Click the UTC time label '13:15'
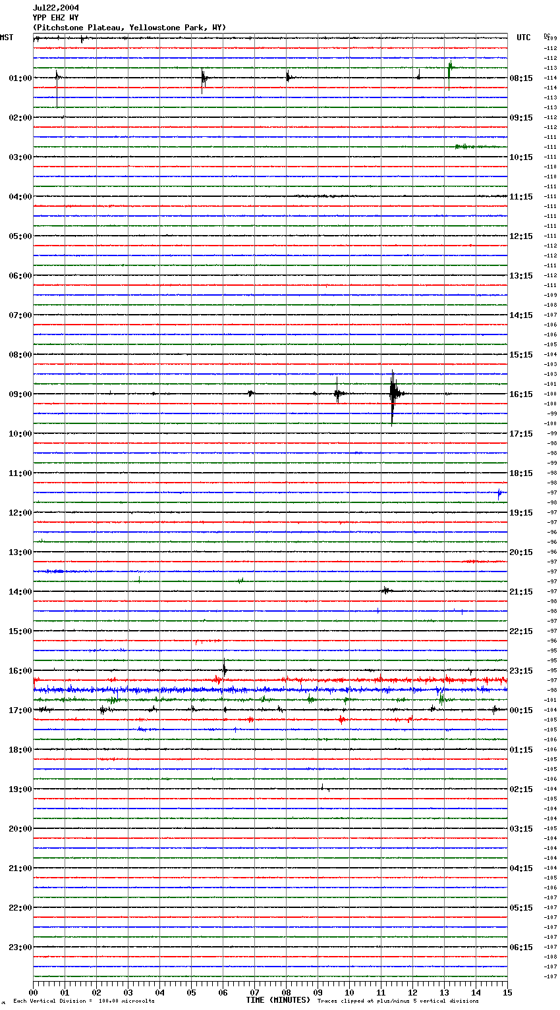 (521, 276)
